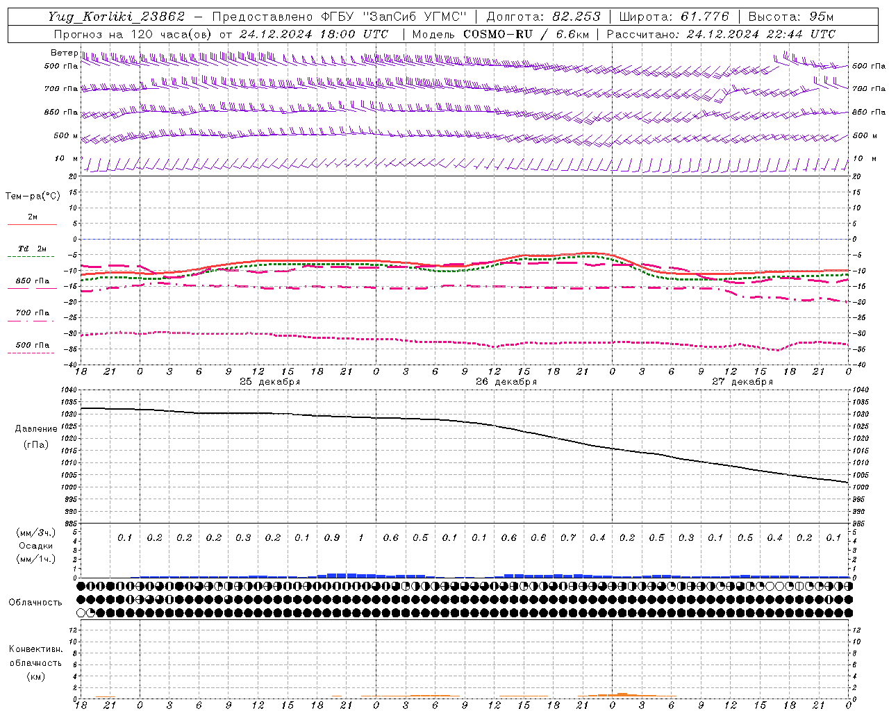Screen dimensions: 889x711
Task: Click the 700 гПа temperature legend entry
Action: (33, 312)
